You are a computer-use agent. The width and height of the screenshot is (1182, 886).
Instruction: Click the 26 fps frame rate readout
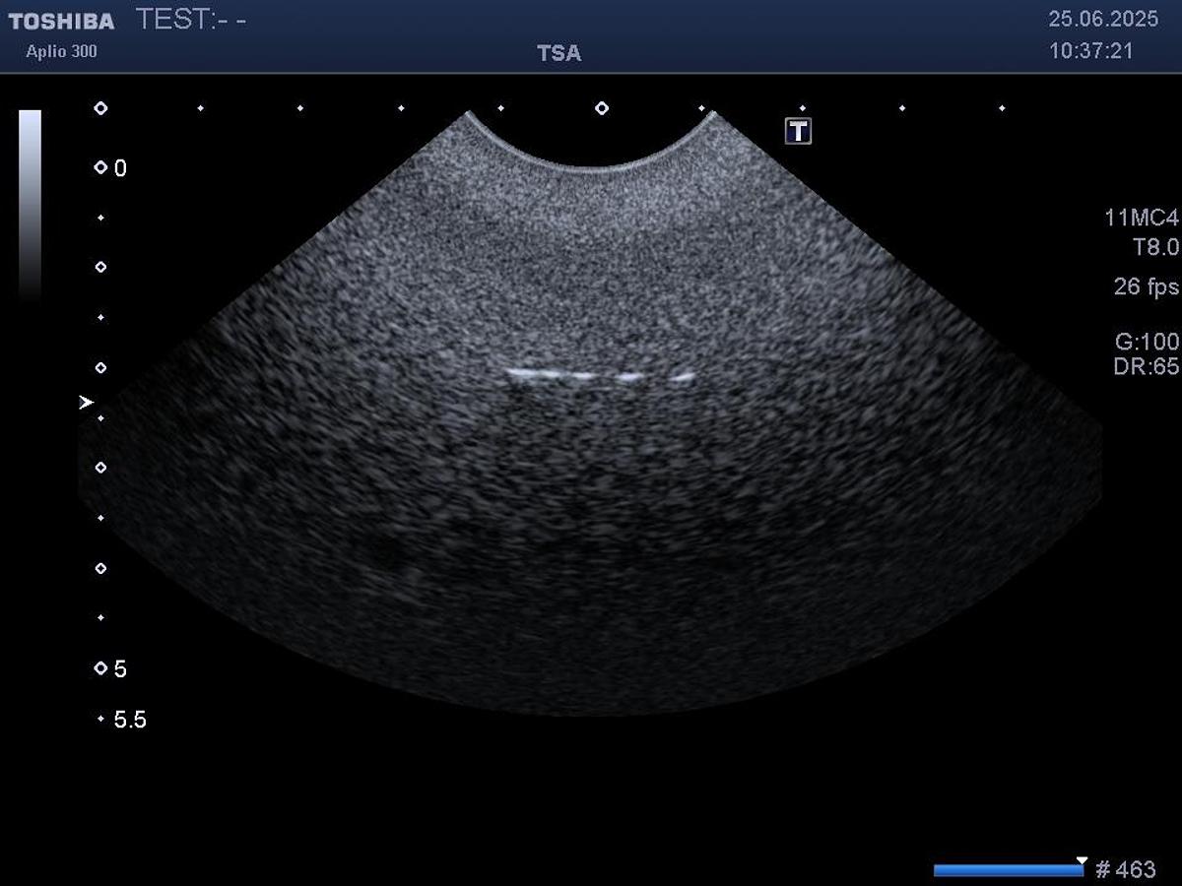(x=1146, y=287)
